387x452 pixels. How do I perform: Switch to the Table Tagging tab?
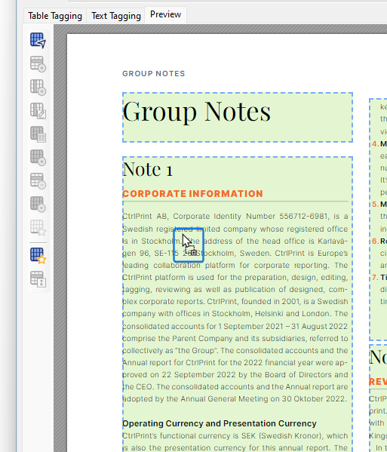pyautogui.click(x=55, y=16)
